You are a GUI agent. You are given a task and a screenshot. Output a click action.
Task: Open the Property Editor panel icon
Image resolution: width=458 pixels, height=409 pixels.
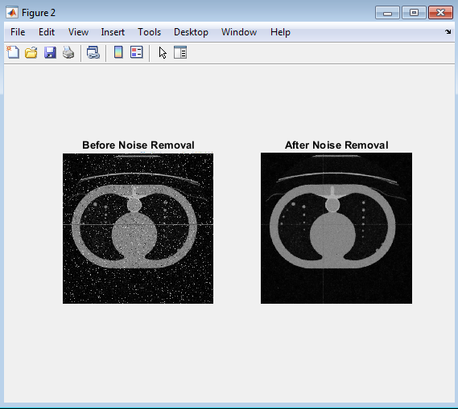180,52
